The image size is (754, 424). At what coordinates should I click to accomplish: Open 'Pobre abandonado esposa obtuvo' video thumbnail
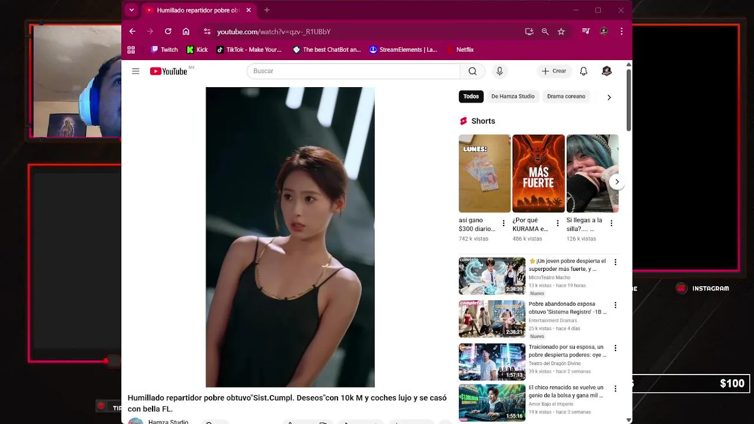492,319
